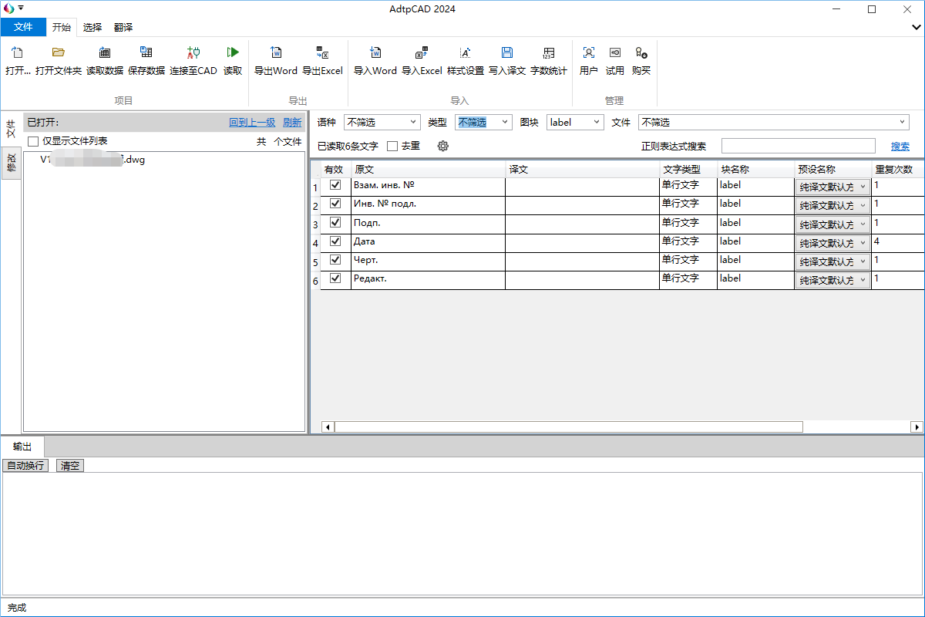Click the 导出Word icon
The width and height of the screenshot is (925, 617).
pyautogui.click(x=276, y=53)
